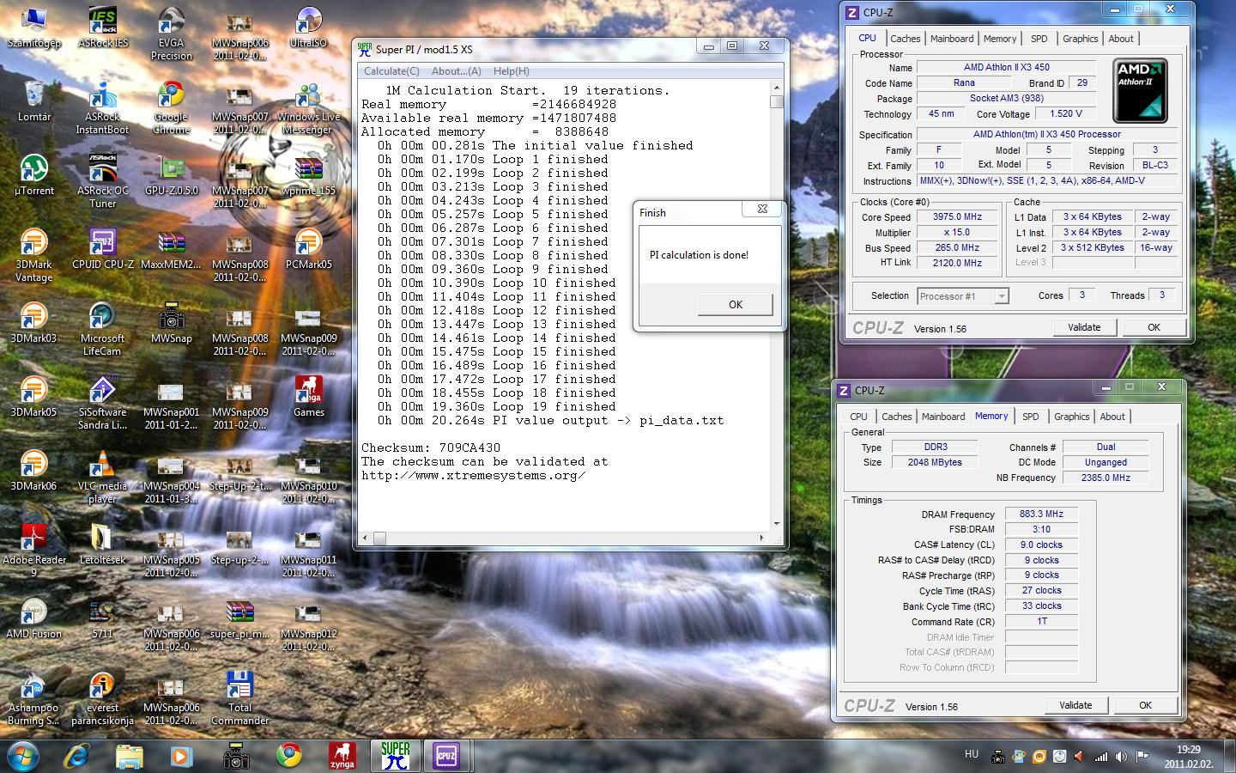Expand the Processor #1 selection dropdown
Screen dimensions: 1236x773
coord(1001,296)
